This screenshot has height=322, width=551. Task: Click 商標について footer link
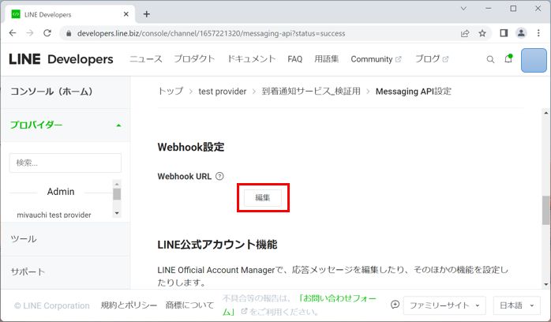pyautogui.click(x=189, y=305)
